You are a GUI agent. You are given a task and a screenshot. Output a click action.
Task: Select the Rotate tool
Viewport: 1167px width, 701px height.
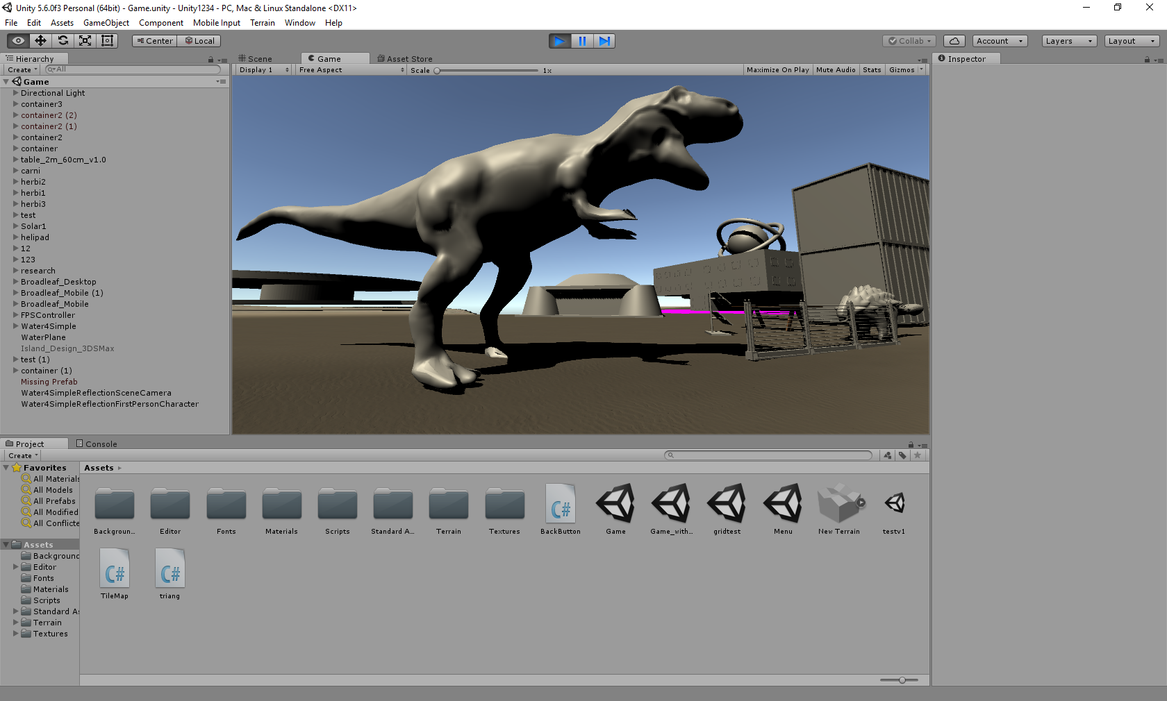point(63,41)
